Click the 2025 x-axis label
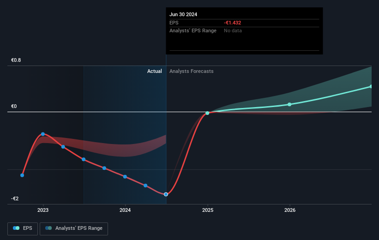 click(208, 210)
